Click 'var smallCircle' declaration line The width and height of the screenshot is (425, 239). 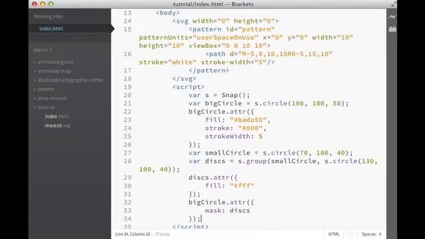(271, 153)
